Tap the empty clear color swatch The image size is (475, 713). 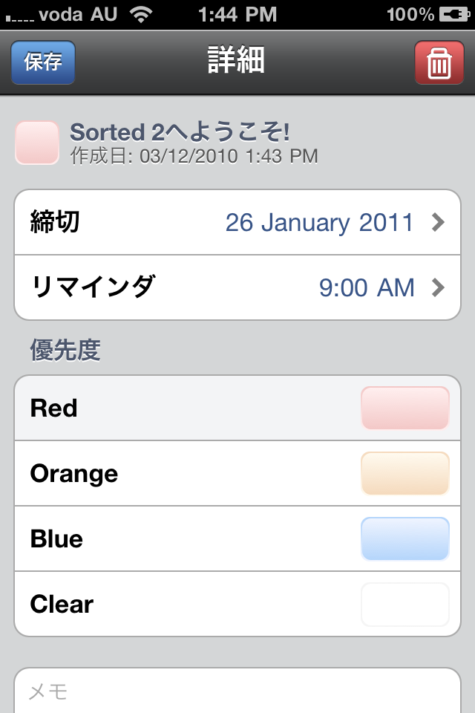click(x=405, y=604)
